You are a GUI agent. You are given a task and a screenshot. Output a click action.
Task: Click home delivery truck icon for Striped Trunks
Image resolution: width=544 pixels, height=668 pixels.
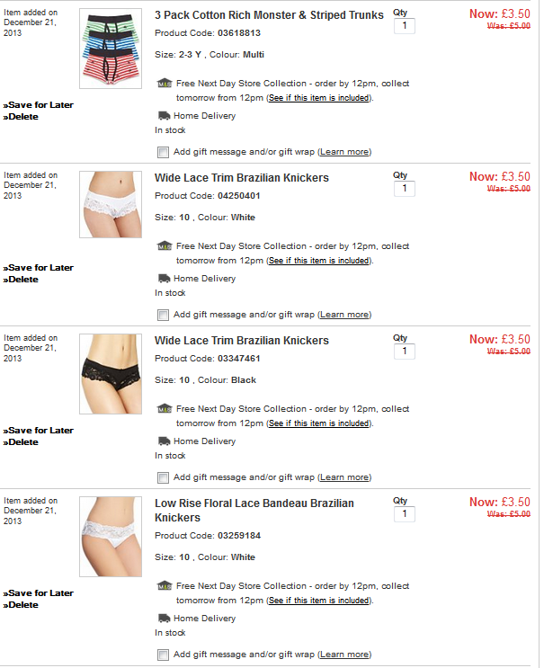[x=164, y=115]
